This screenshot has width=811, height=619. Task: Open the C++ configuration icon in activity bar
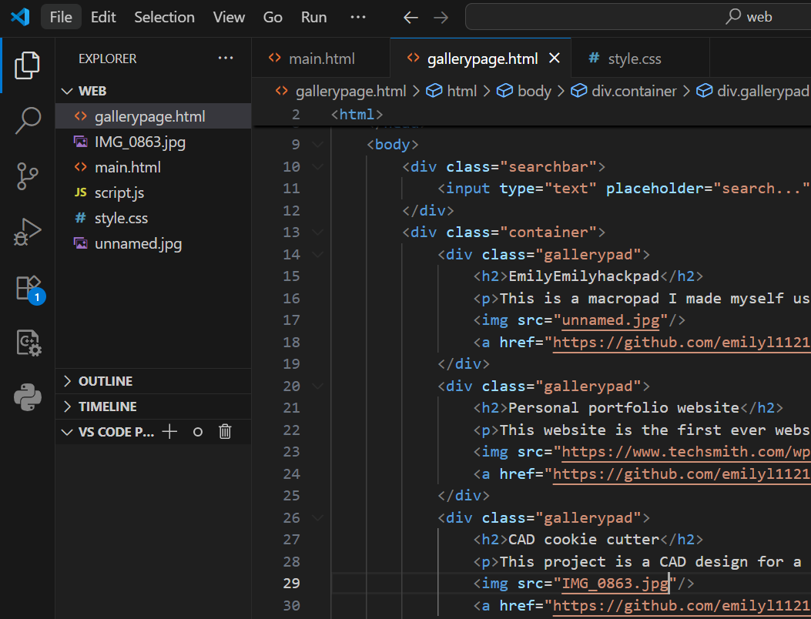click(28, 343)
